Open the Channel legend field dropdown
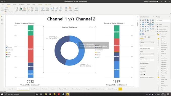The width and height of the screenshot is (171, 96). pyautogui.click(x=152, y=42)
